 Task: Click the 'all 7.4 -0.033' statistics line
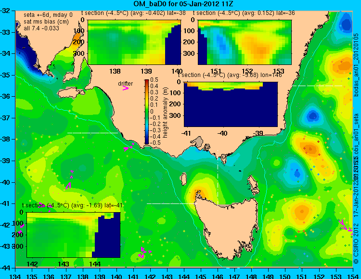[41, 28]
